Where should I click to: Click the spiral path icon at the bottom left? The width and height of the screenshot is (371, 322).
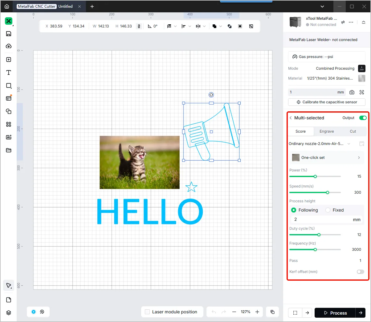pyautogui.click(x=42, y=312)
